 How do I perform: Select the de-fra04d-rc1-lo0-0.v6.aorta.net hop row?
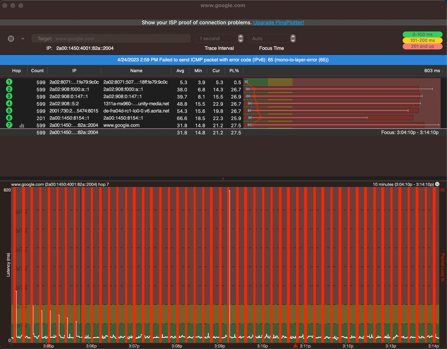pos(136,111)
